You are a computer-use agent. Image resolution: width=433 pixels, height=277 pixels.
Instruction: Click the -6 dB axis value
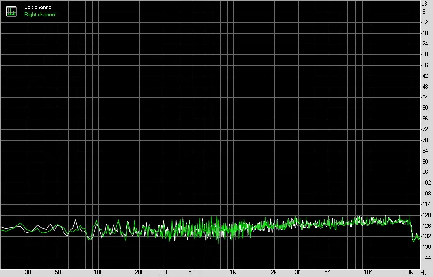pyautogui.click(x=423, y=12)
